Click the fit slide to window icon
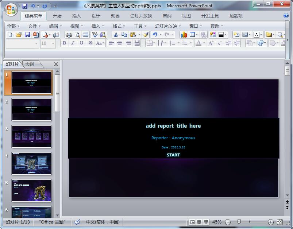This screenshot has width=293, height=229. (x=280, y=222)
